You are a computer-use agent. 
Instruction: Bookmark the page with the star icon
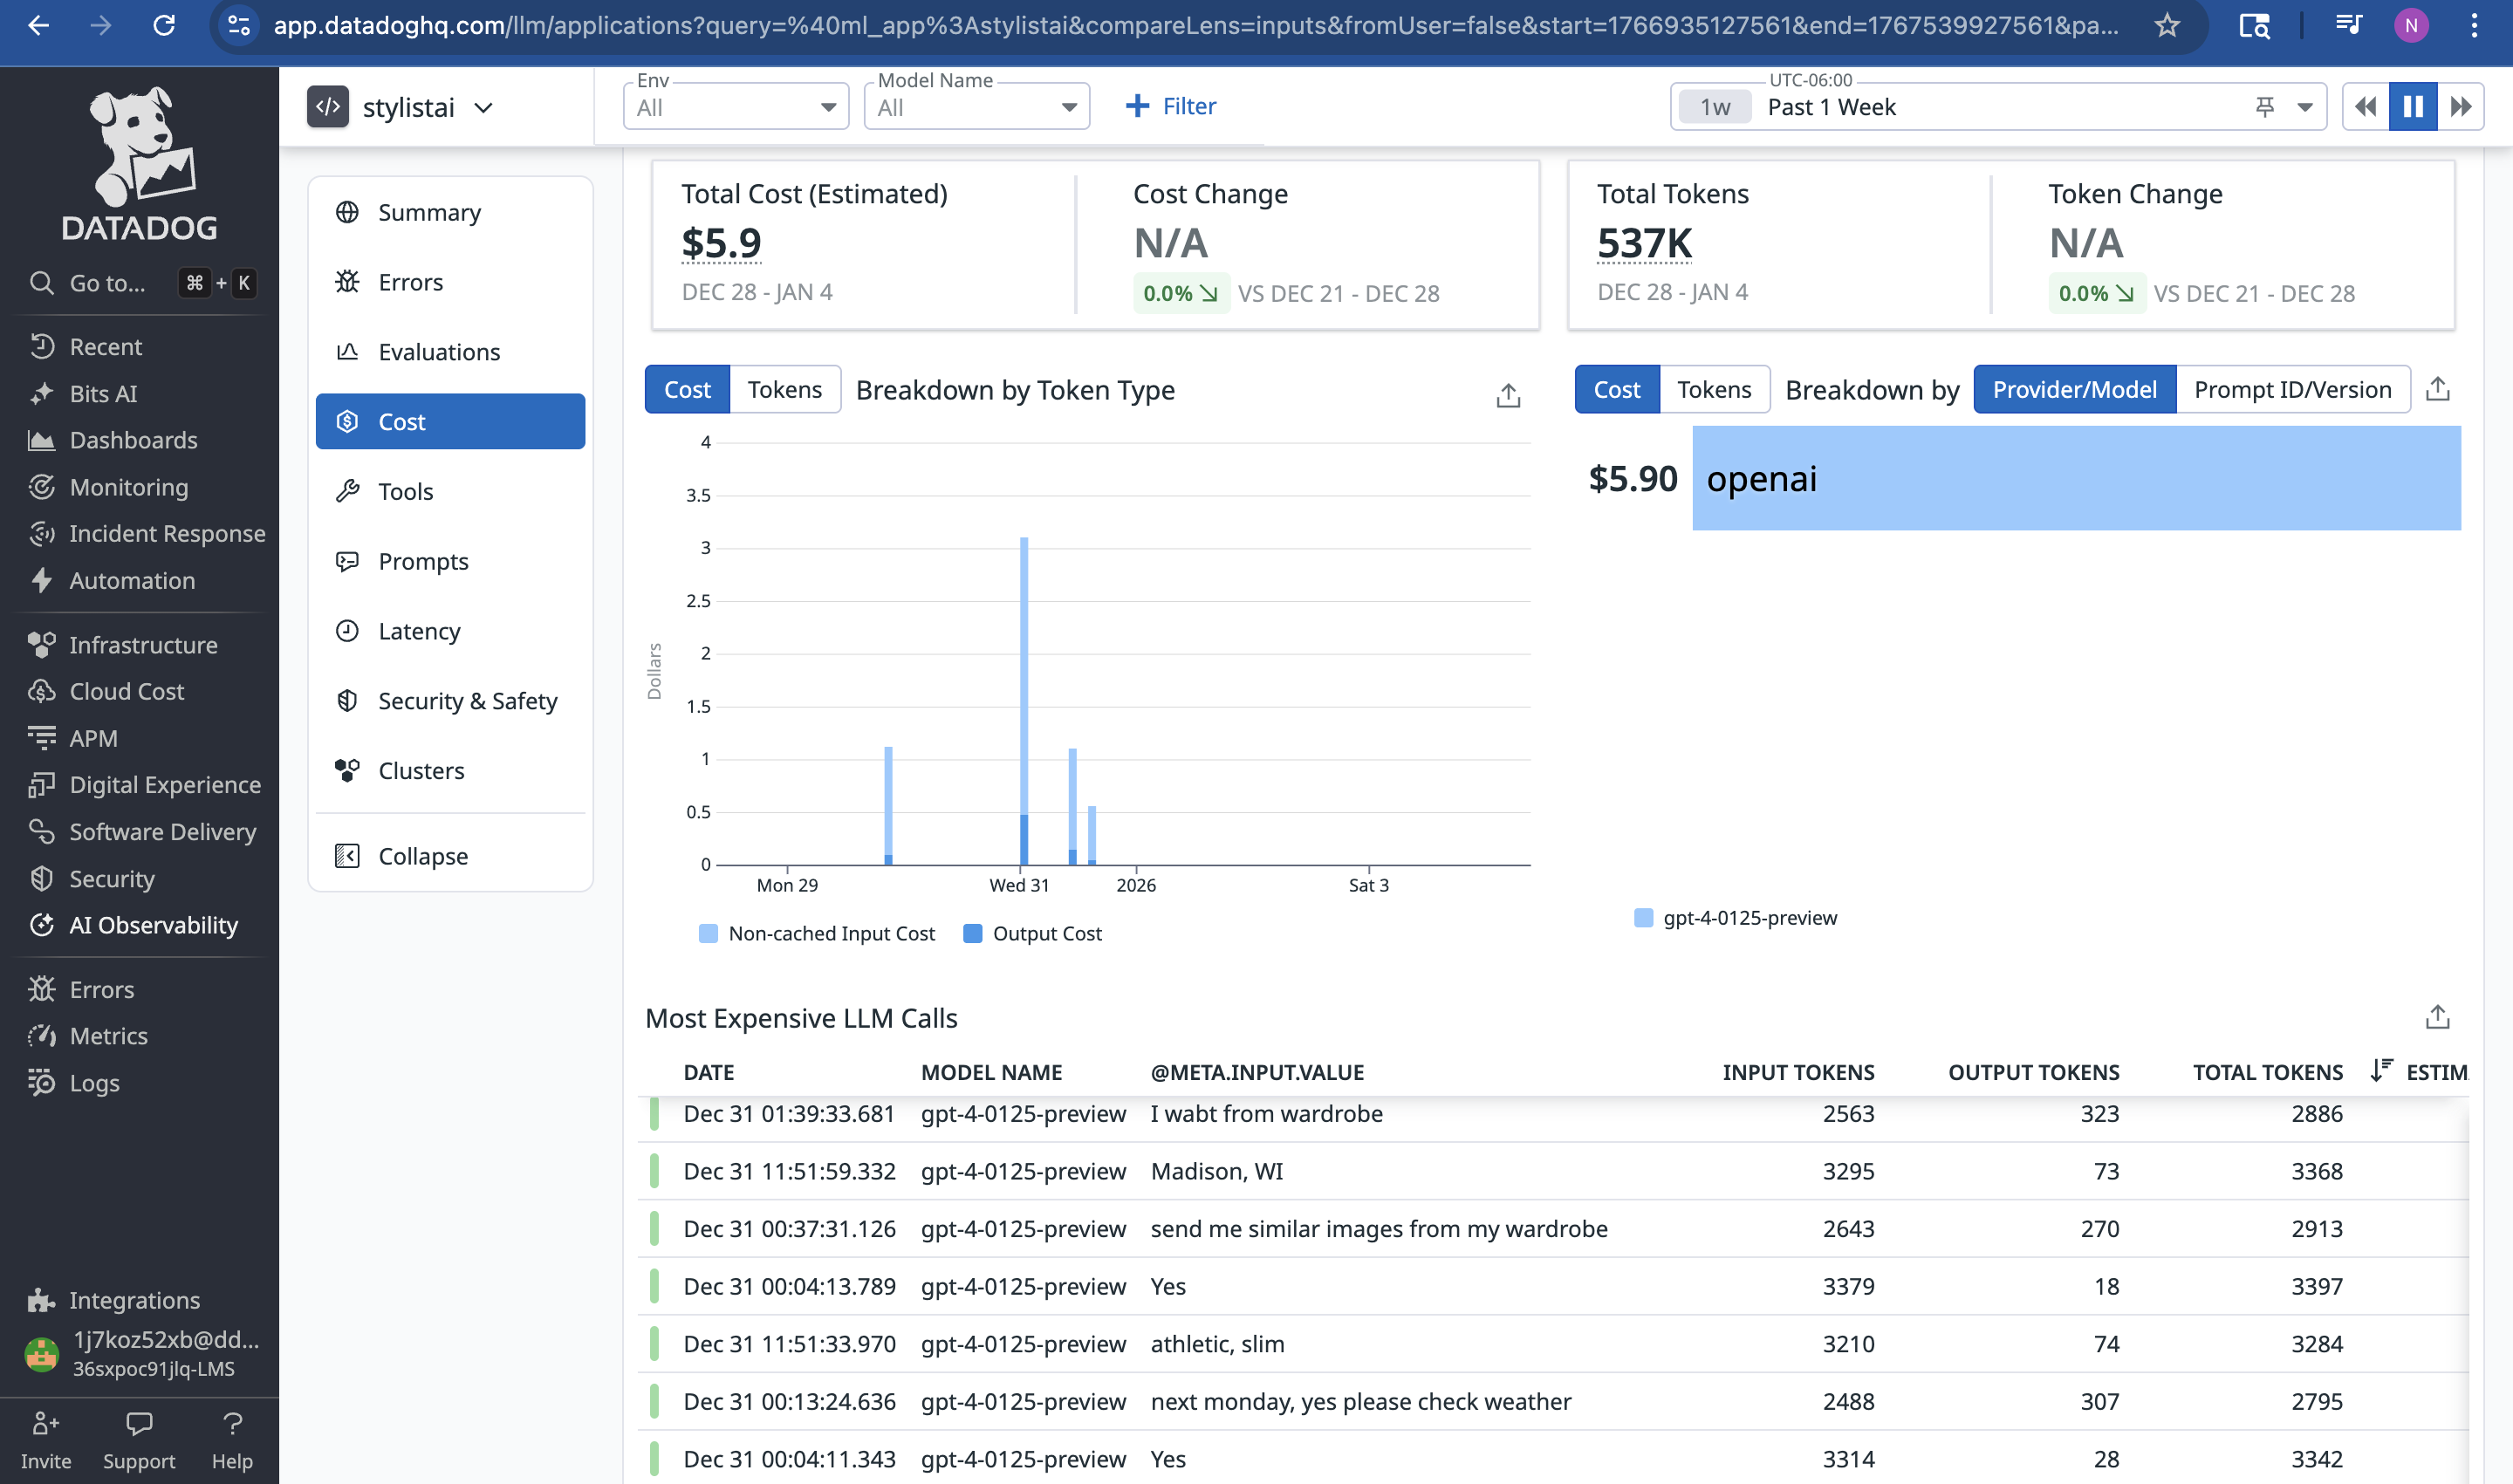coord(2166,26)
